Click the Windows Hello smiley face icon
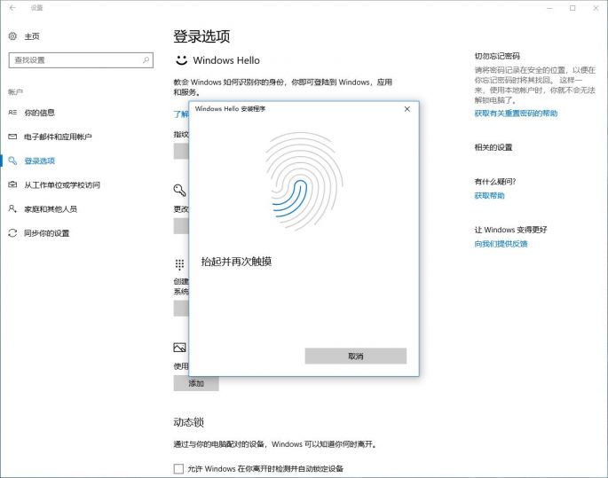The width and height of the screenshot is (608, 478). point(181,60)
